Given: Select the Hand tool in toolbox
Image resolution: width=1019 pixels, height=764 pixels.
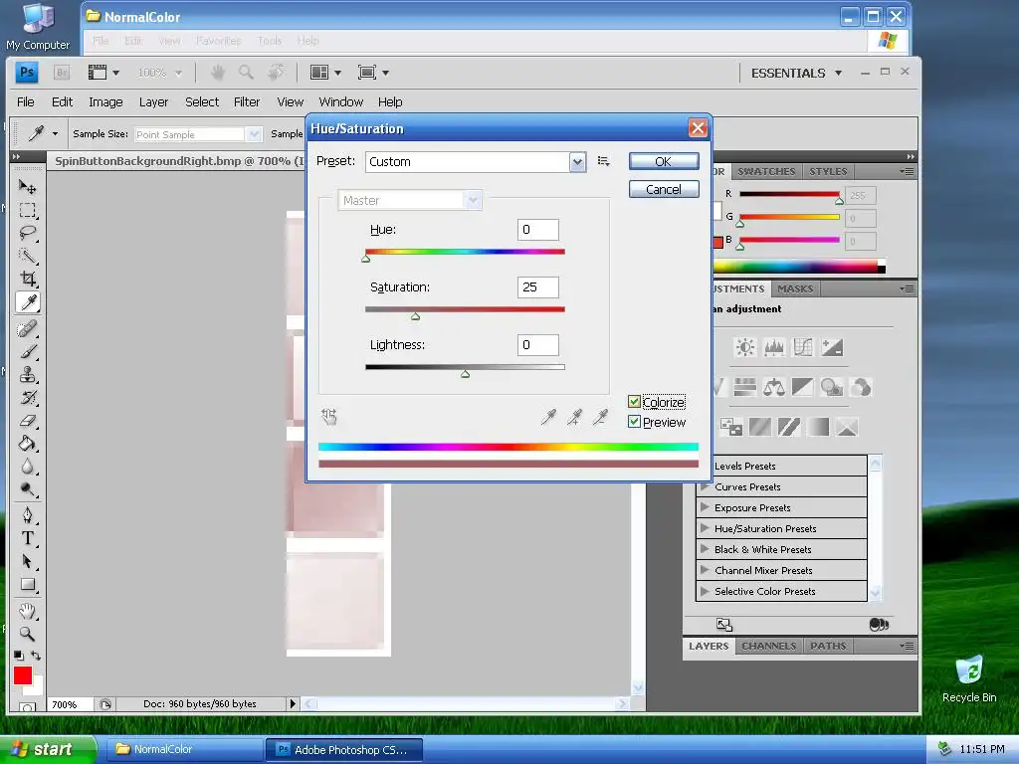Looking at the screenshot, I should coord(27,611).
